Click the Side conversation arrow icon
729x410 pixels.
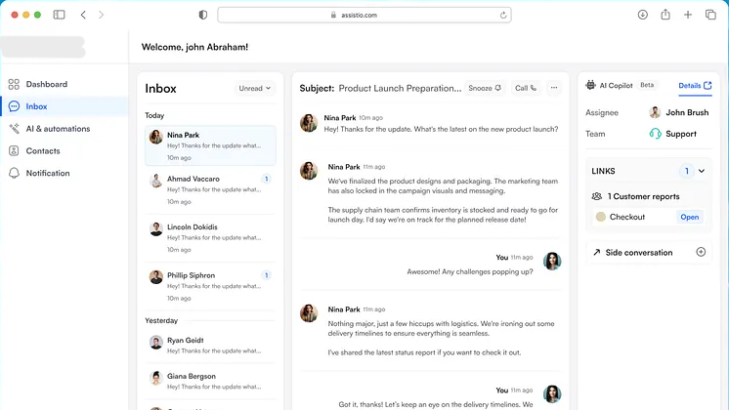[596, 253]
